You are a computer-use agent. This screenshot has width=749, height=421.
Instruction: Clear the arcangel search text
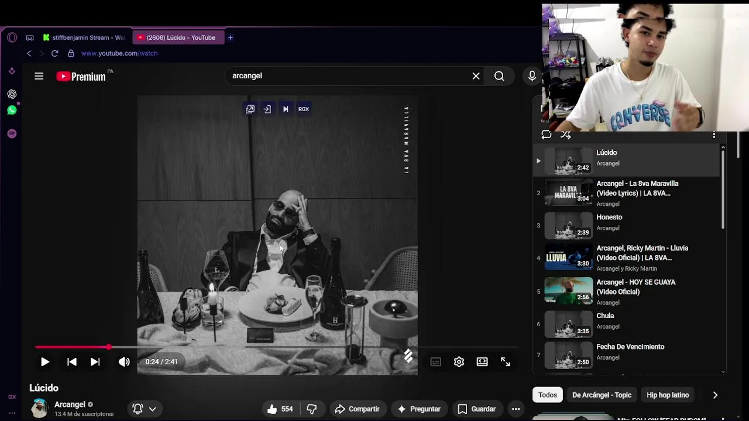[x=476, y=76]
